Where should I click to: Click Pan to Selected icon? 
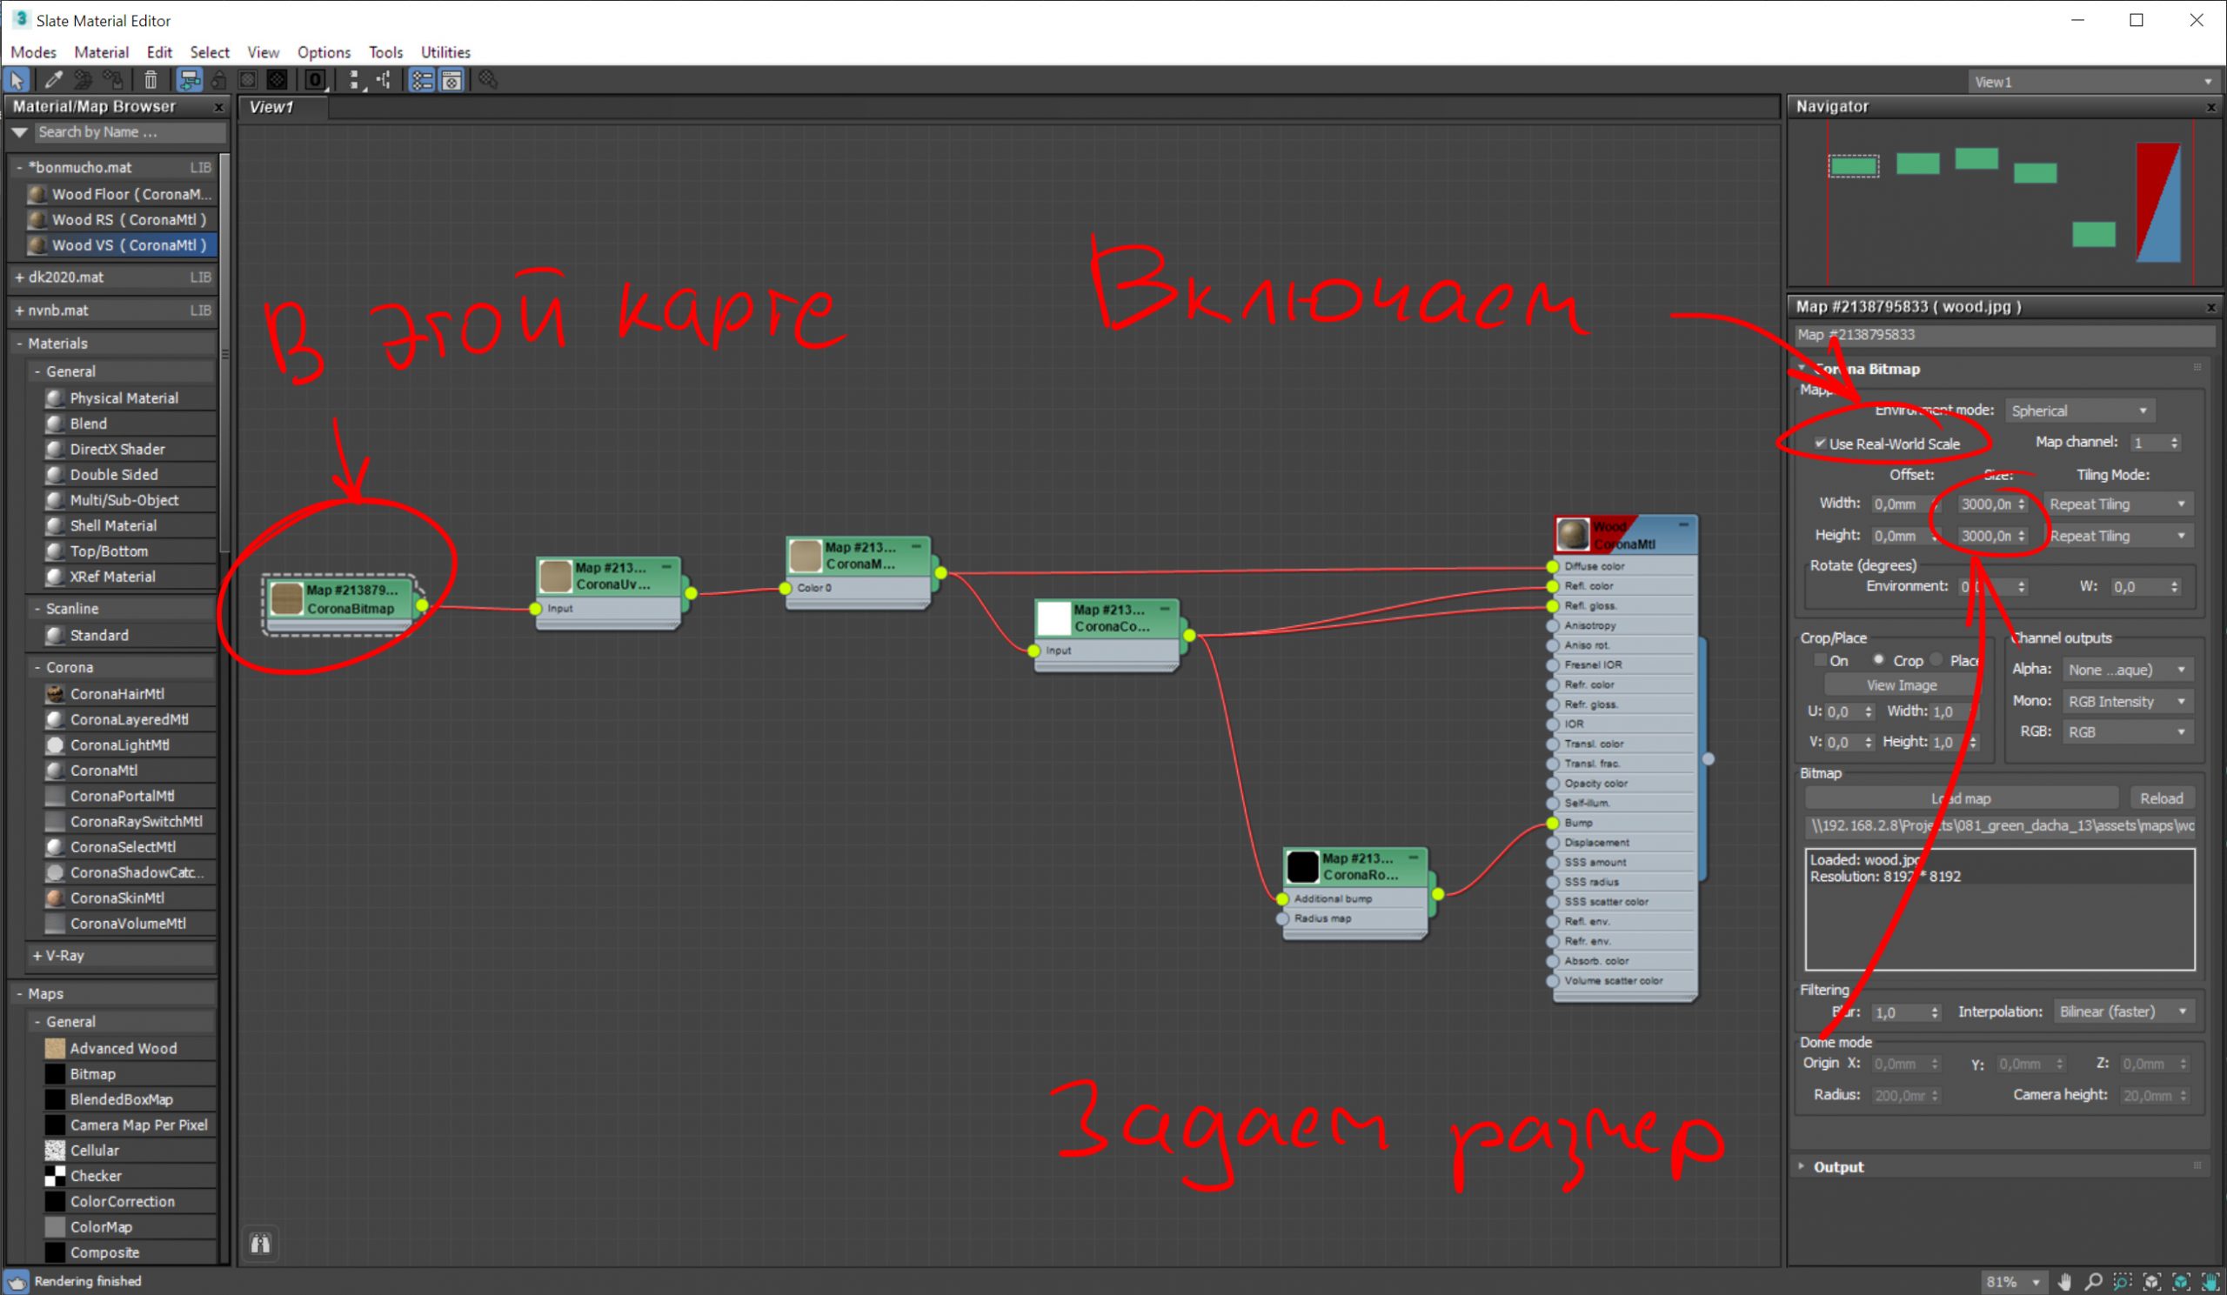[2210, 1281]
